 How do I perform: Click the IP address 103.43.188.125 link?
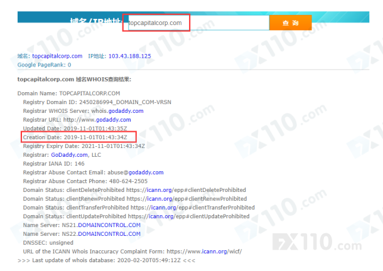tap(129, 56)
